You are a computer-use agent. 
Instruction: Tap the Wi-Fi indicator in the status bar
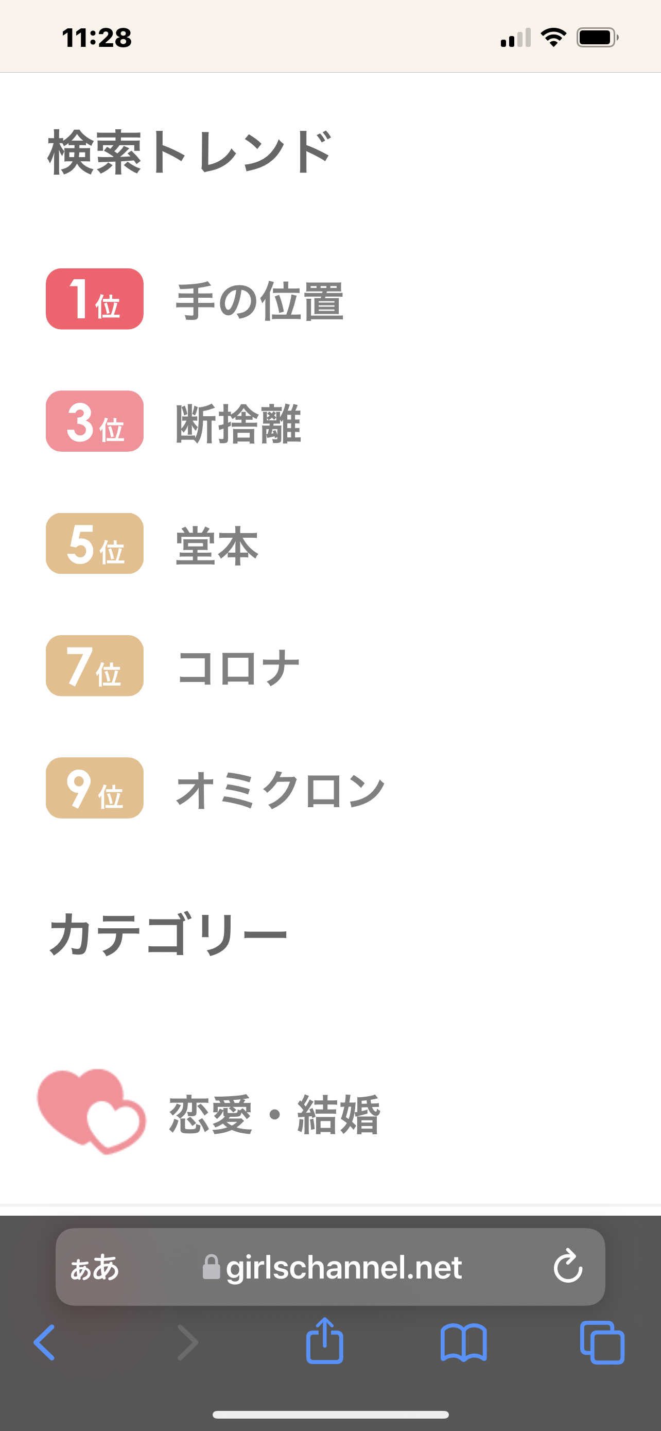552,37
